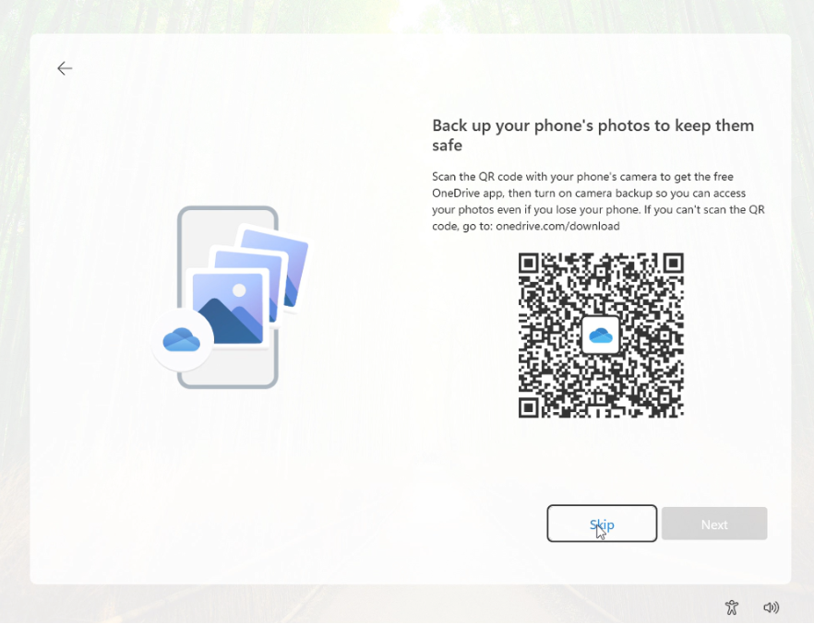Click the blue cloud badge on the phone illustration
The width and height of the screenshot is (814, 624).
[x=181, y=339]
